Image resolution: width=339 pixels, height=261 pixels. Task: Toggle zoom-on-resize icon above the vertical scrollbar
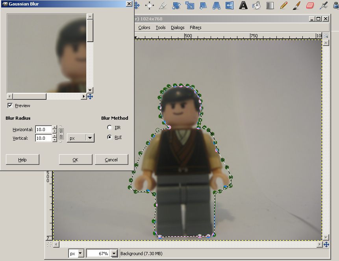coord(326,36)
